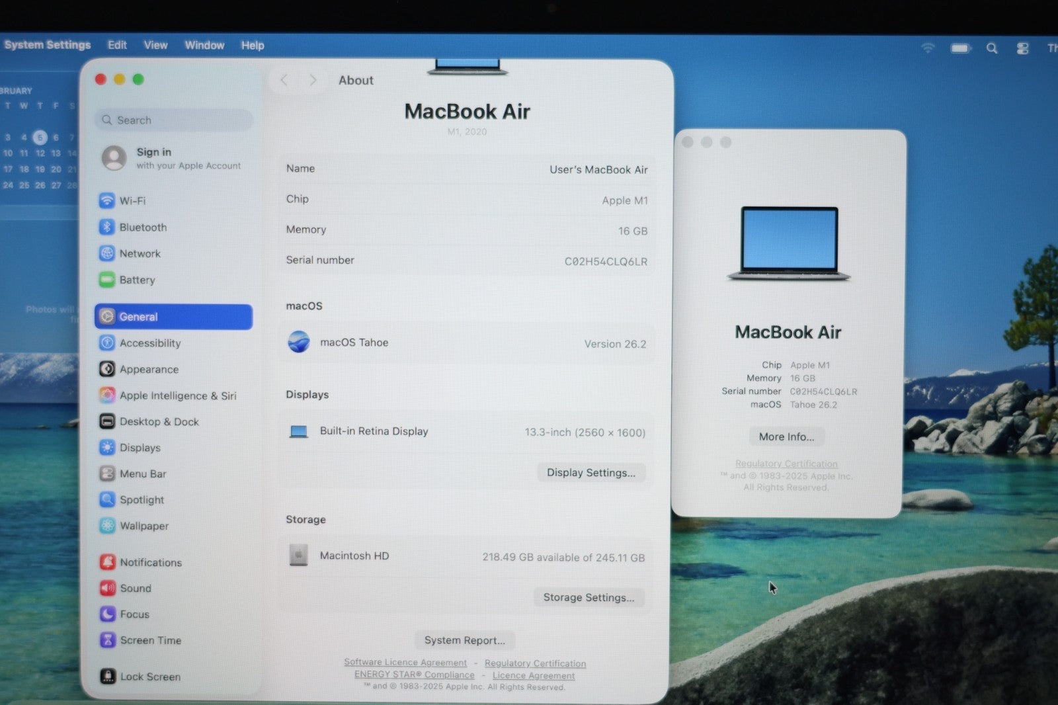1058x705 pixels.
Task: Open Apple Intelligence & Siri settings
Action: (177, 395)
